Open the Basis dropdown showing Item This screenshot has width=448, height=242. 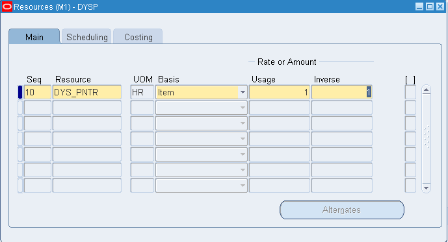[x=243, y=92]
